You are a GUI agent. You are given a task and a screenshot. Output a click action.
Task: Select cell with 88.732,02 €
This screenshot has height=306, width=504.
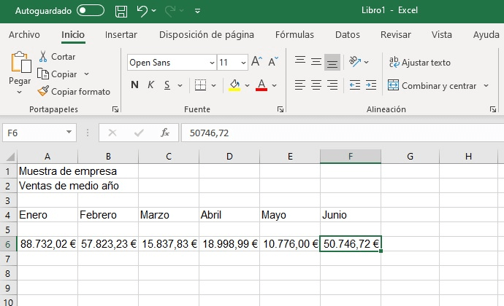47,244
